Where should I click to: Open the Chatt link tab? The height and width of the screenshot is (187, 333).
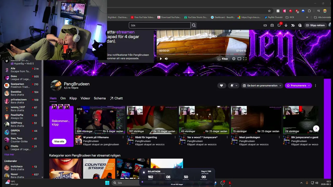(116, 98)
